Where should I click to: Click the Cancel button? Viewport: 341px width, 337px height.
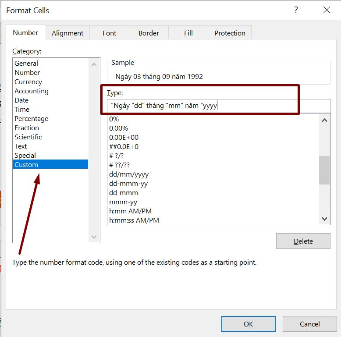[309, 324]
